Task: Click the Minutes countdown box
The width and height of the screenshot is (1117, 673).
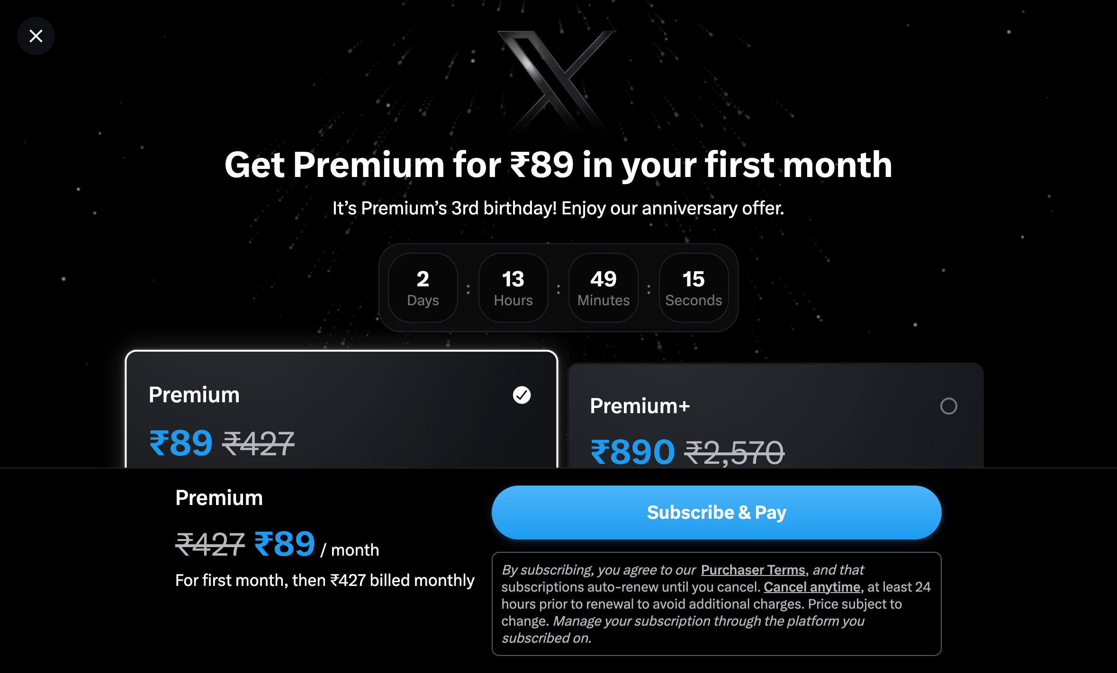Action: [x=604, y=288]
